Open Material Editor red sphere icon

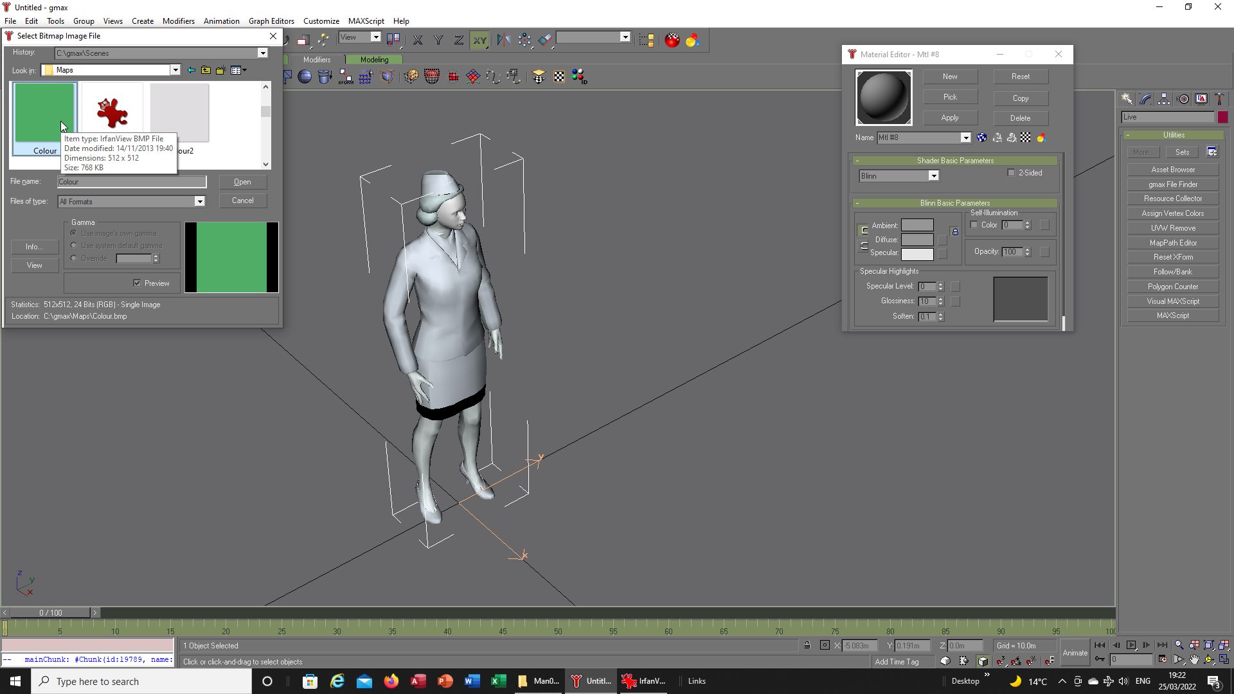click(x=672, y=40)
